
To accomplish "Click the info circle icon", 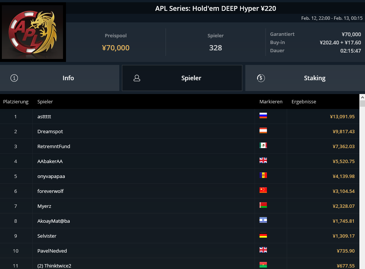I will pos(14,78).
